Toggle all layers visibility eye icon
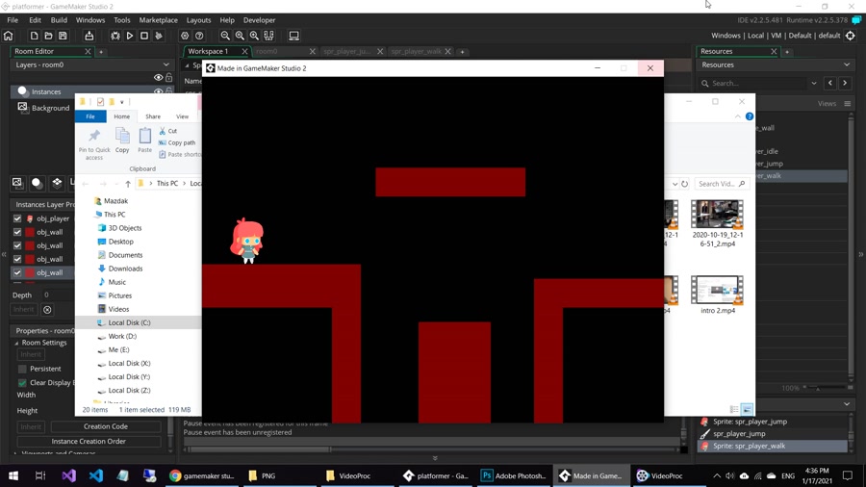This screenshot has width=866, height=487. click(x=159, y=78)
